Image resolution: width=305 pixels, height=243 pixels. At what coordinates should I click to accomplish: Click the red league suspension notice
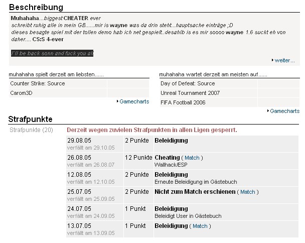coord(151,130)
